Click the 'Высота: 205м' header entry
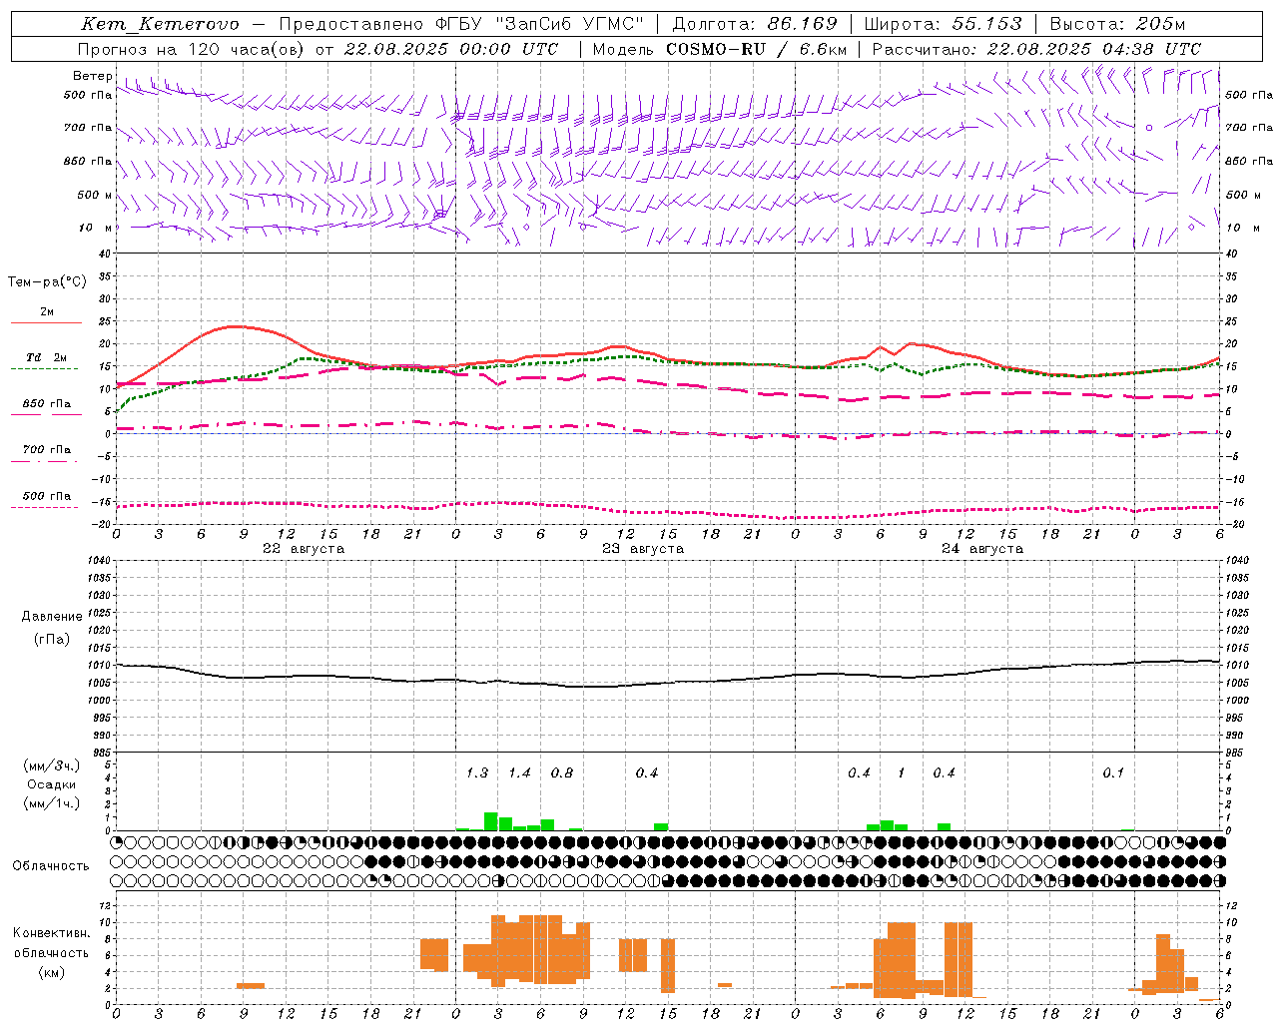The width and height of the screenshot is (1278, 1022). click(x=1117, y=24)
